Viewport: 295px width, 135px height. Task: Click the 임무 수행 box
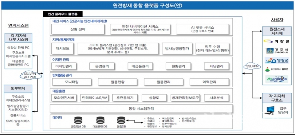point(212,48)
